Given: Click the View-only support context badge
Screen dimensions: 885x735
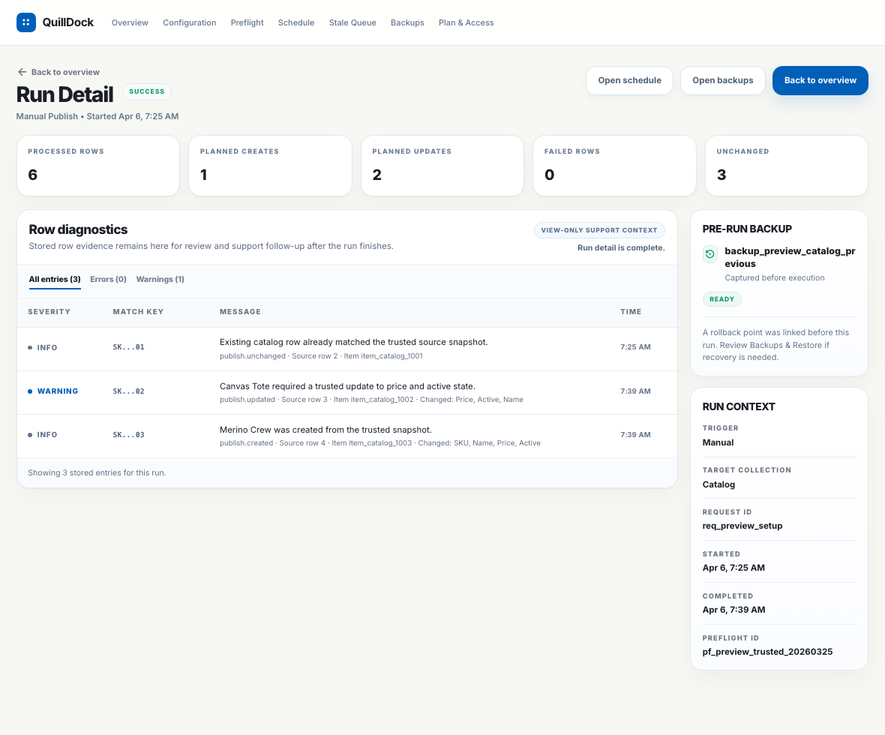Looking at the screenshot, I should (598, 230).
